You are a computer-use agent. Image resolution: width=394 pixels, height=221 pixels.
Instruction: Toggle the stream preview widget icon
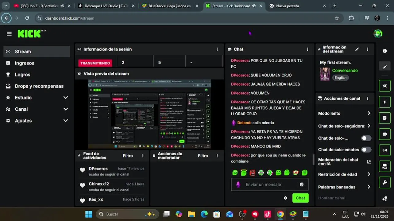tap(385, 86)
